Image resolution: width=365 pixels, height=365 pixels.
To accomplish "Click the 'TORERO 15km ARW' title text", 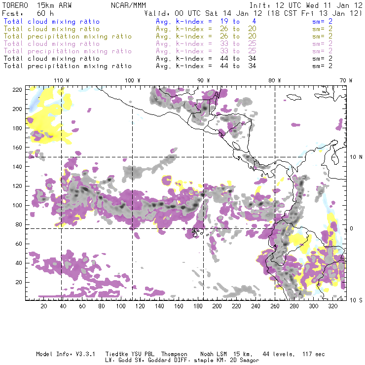I will [x=37, y=5].
